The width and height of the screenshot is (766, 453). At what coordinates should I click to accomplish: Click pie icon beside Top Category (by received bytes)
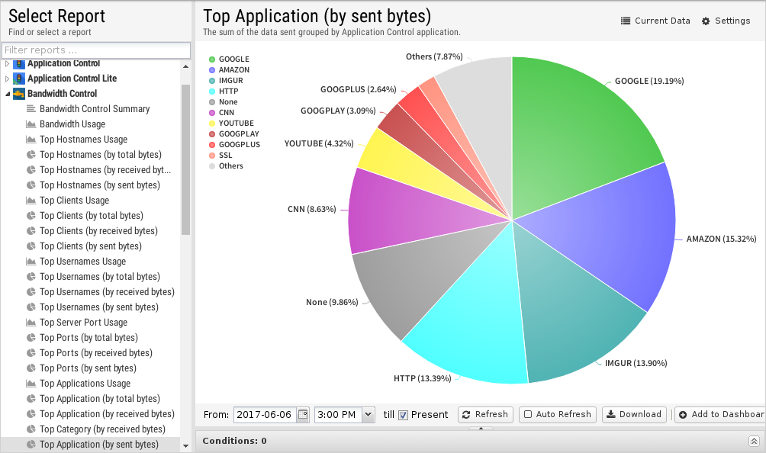(x=31, y=429)
